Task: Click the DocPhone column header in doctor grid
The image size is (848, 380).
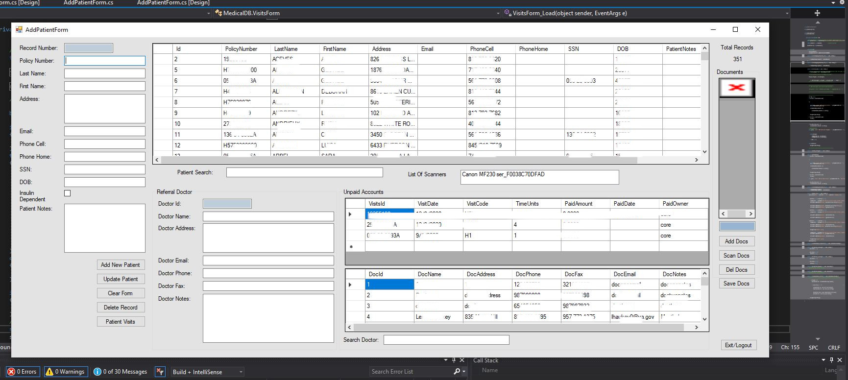Action: pyautogui.click(x=536, y=274)
